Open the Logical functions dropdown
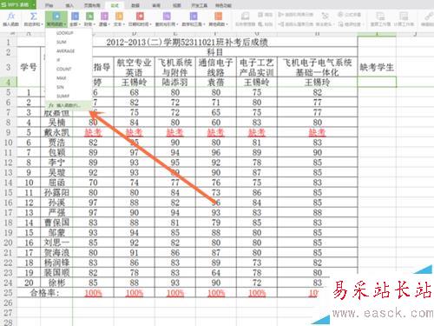The image size is (434, 326). point(104,19)
